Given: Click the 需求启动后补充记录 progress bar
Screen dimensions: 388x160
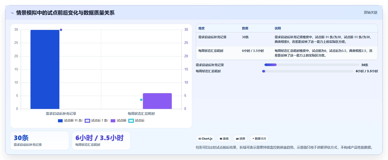Looking at the screenshot, I should tap(312, 65).
